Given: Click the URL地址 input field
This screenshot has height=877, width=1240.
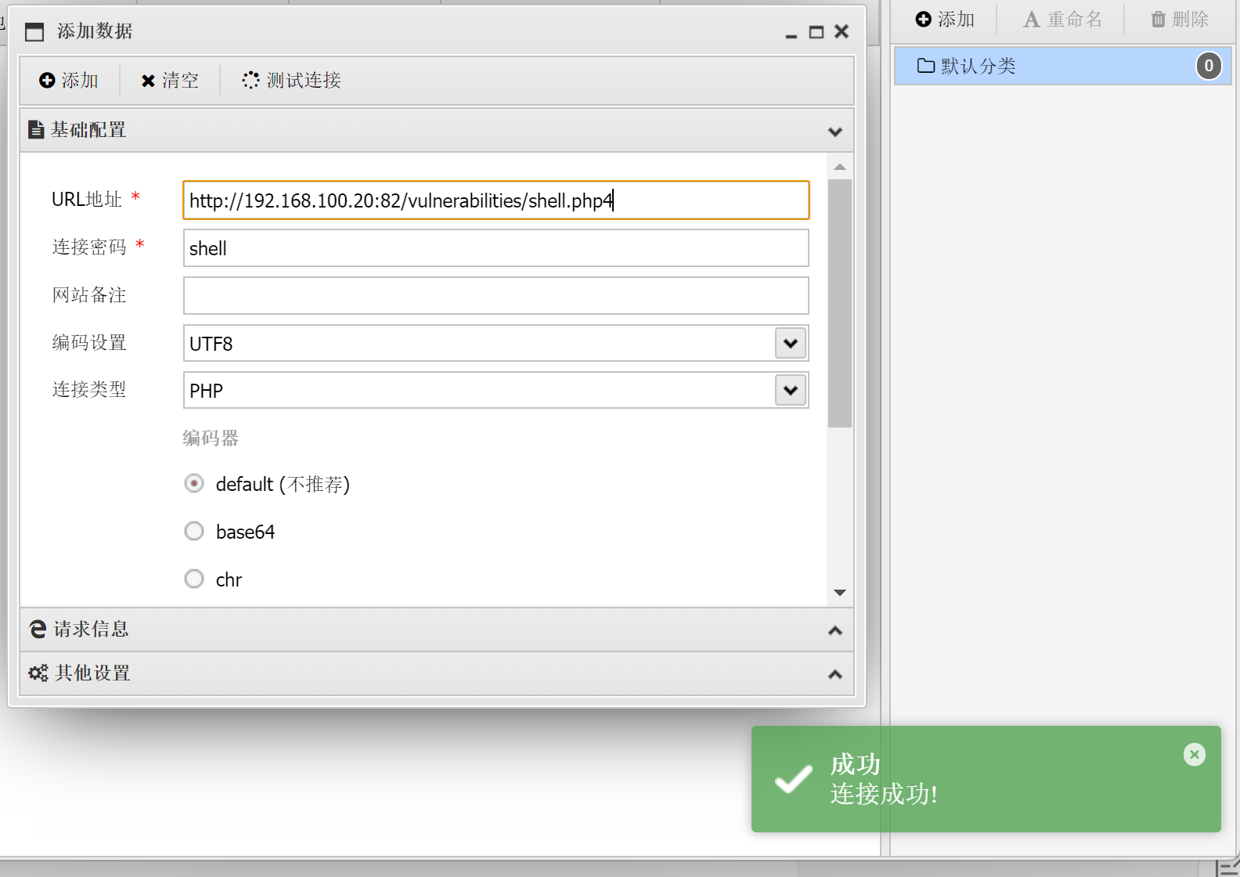Looking at the screenshot, I should (x=496, y=200).
